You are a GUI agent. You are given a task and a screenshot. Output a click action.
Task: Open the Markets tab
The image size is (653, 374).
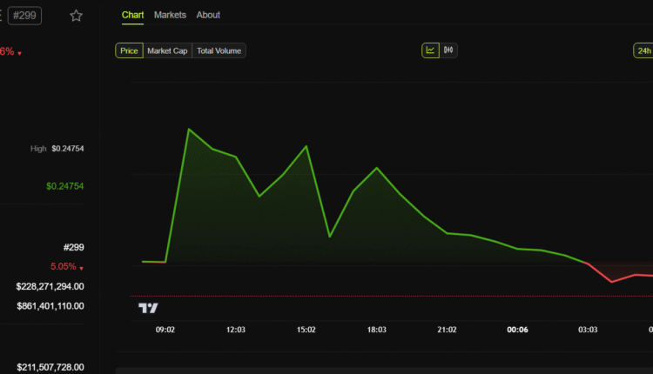click(x=170, y=15)
